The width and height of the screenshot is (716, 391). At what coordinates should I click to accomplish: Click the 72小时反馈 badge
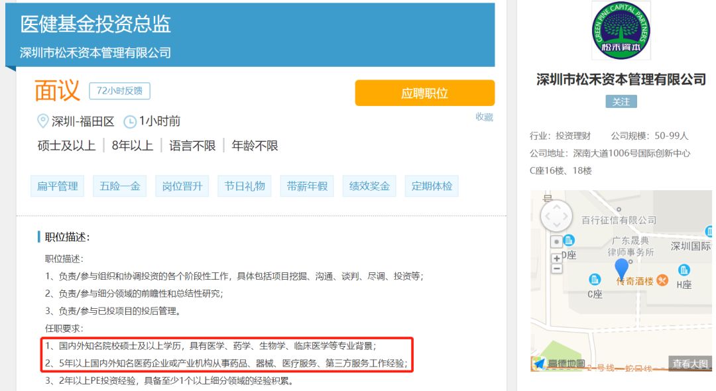point(119,90)
